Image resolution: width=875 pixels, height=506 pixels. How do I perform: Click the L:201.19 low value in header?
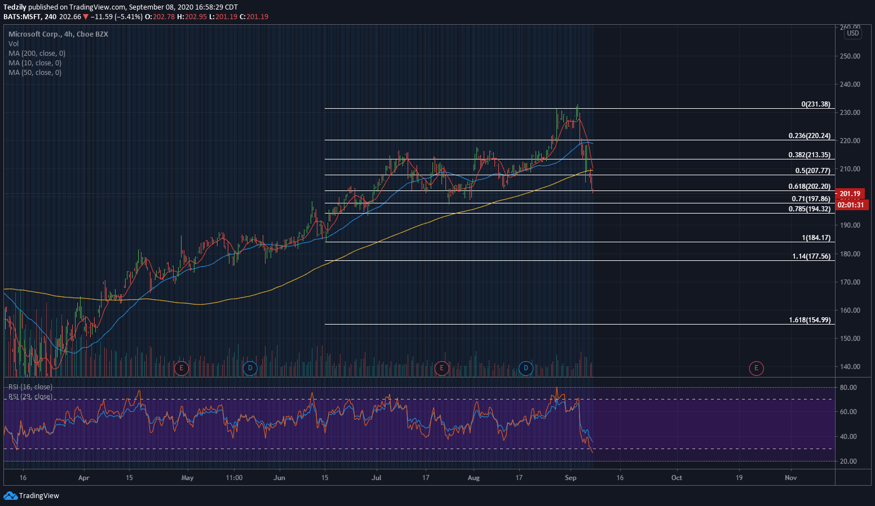(x=223, y=17)
